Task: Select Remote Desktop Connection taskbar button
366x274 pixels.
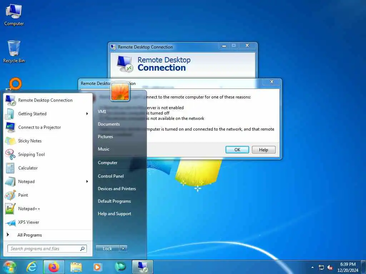Action: 142,267
